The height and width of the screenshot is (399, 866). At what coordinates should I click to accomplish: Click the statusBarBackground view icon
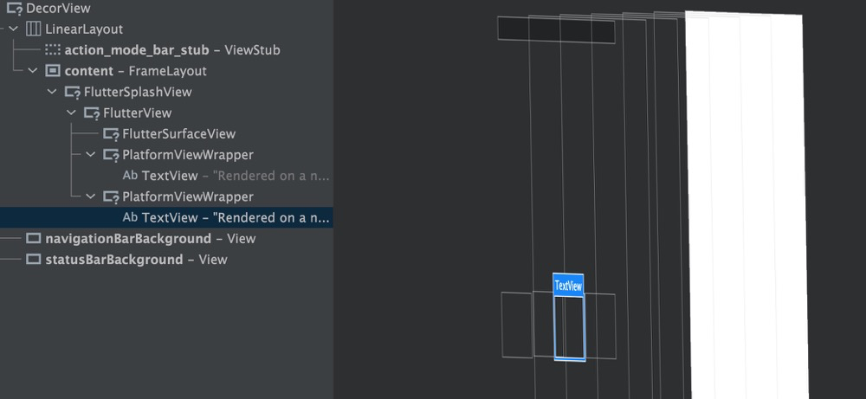[34, 260]
